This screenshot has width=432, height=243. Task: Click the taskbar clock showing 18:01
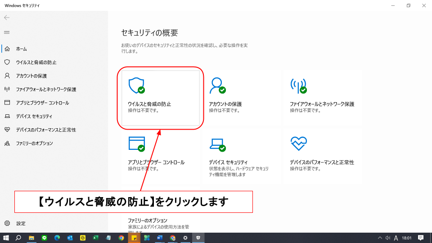coord(406,238)
